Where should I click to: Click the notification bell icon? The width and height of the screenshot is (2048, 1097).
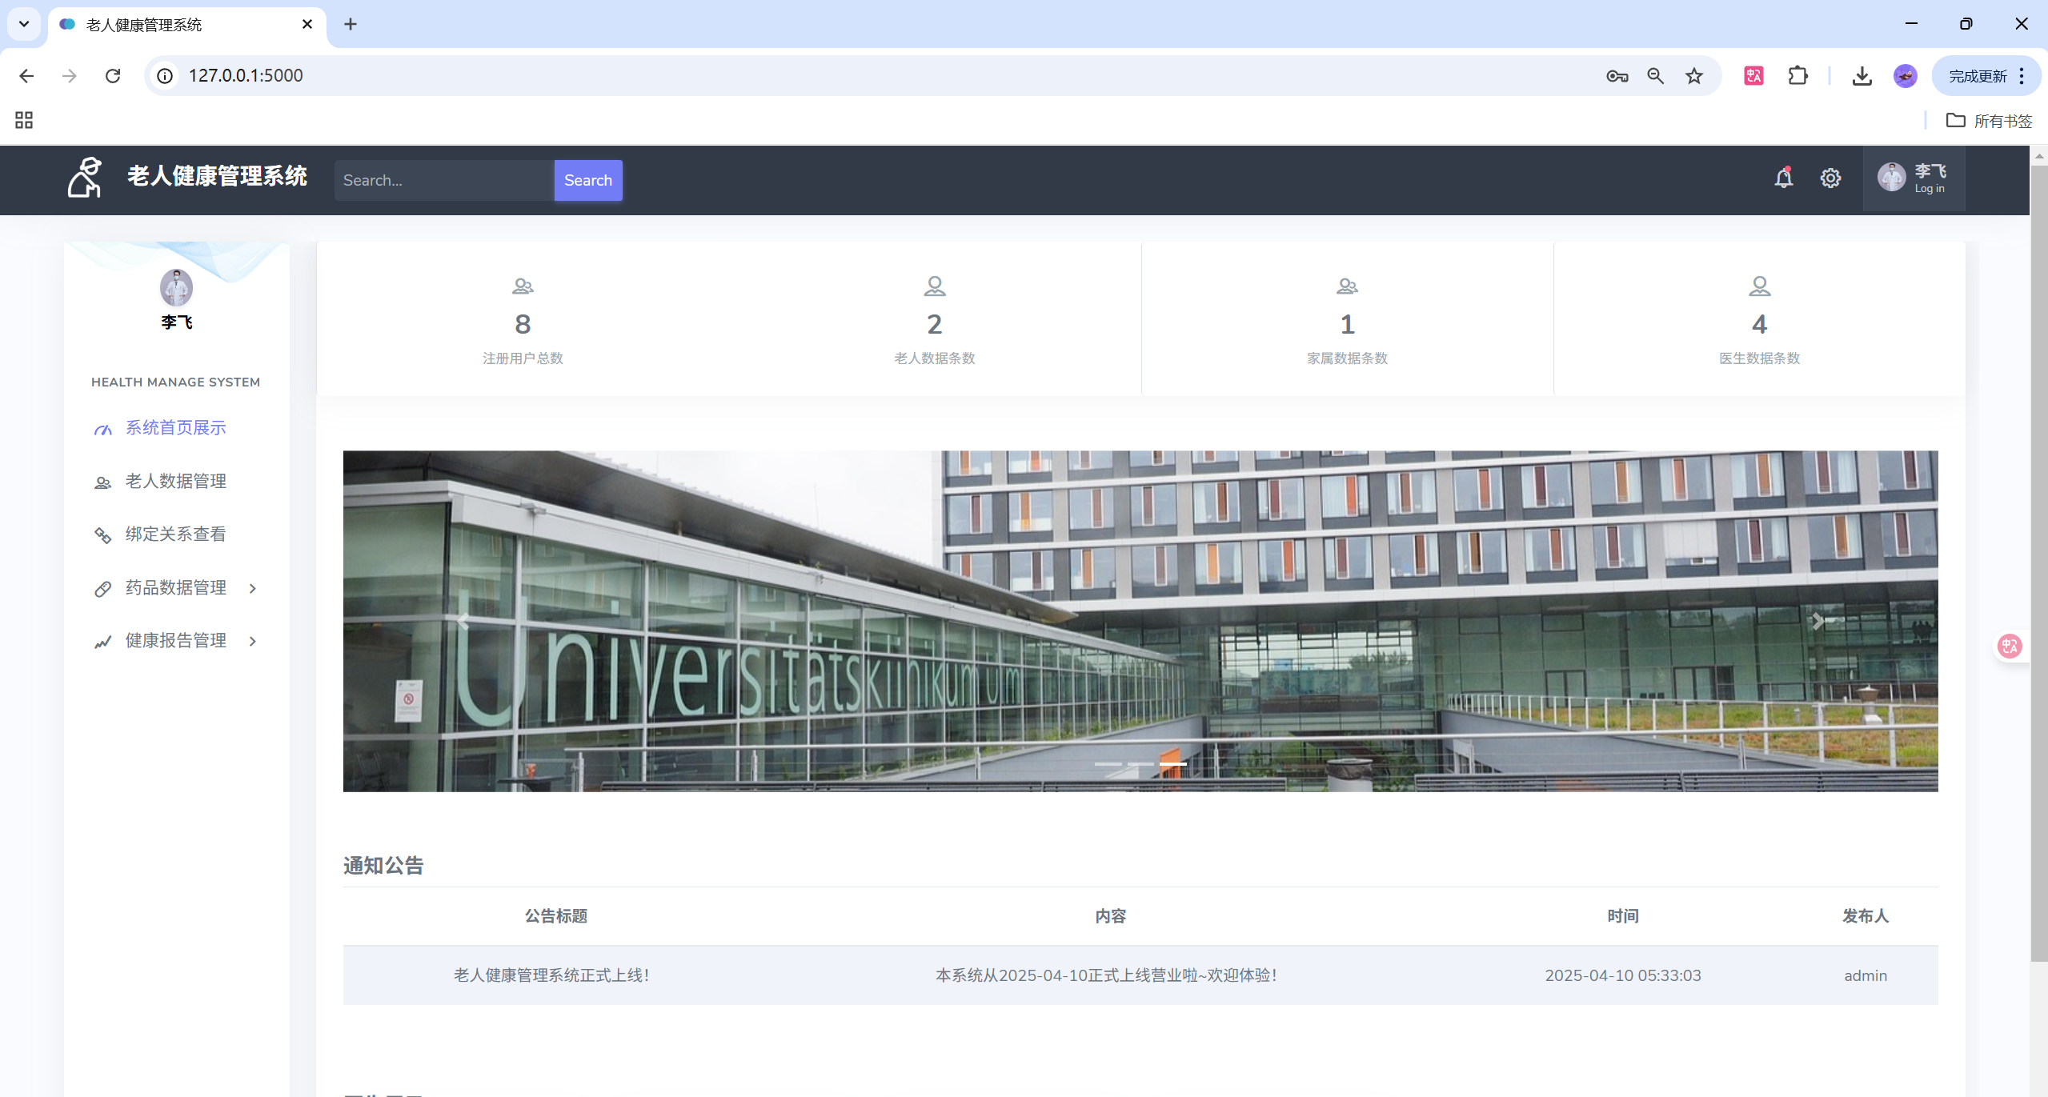point(1783,178)
